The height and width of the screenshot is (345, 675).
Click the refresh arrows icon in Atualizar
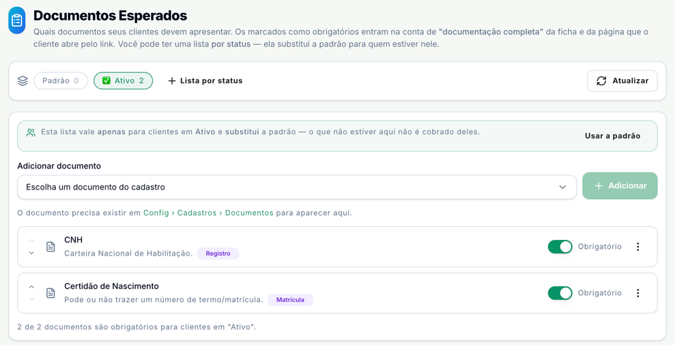tap(601, 81)
